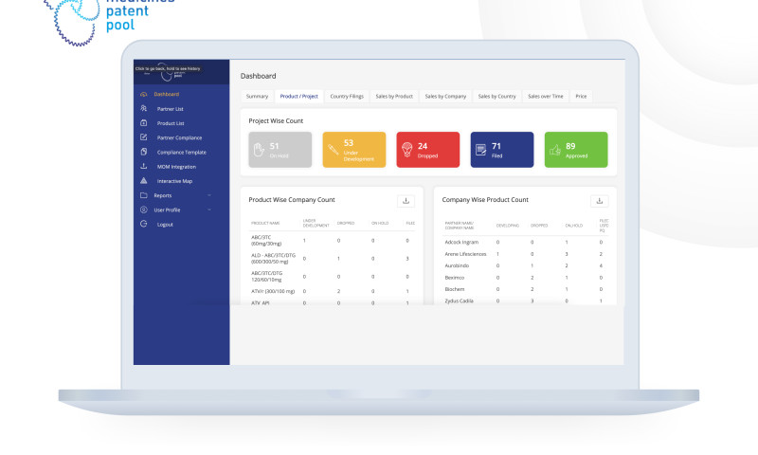758x455 pixels.
Task: Click the Partner Compliance edit icon
Action: point(143,137)
